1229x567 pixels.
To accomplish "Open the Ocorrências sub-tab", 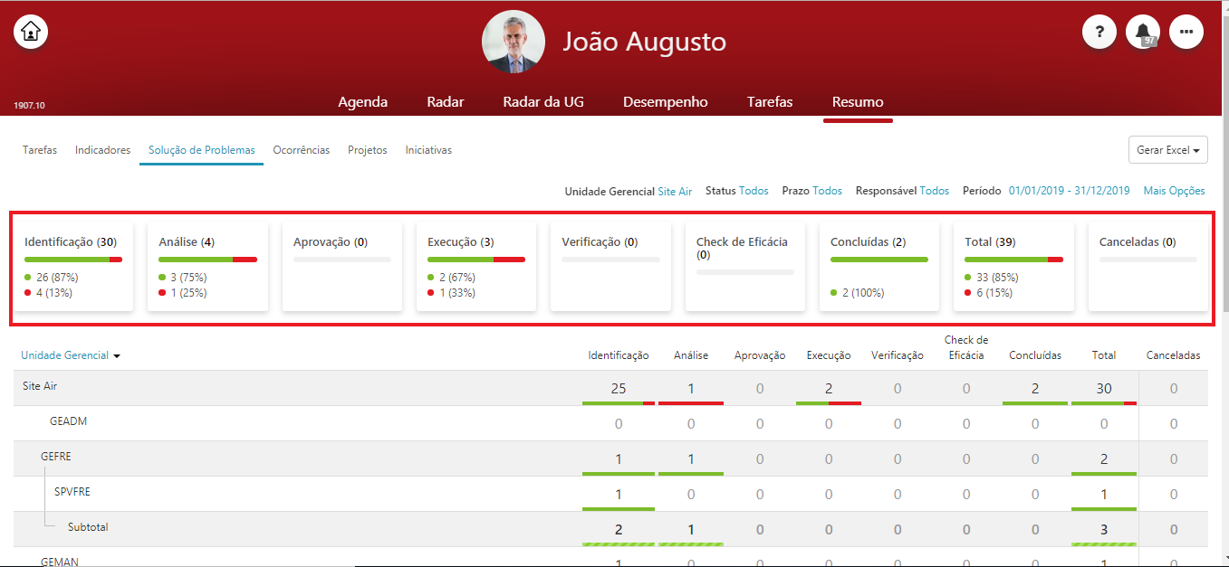I will 302,150.
